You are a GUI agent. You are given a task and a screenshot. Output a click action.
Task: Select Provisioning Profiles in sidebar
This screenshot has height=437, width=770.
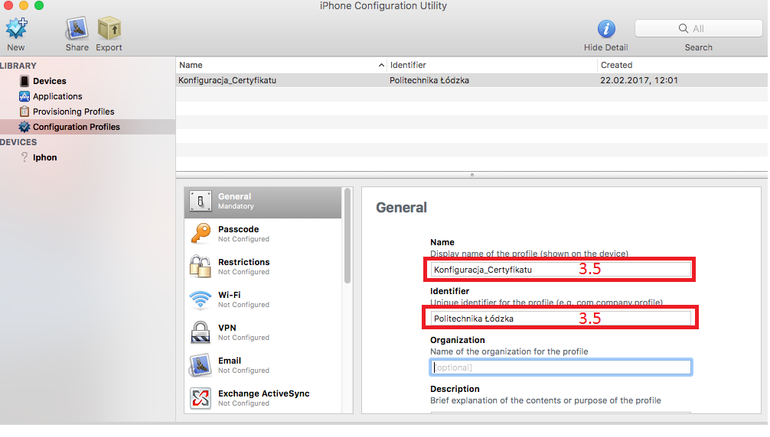pos(73,112)
